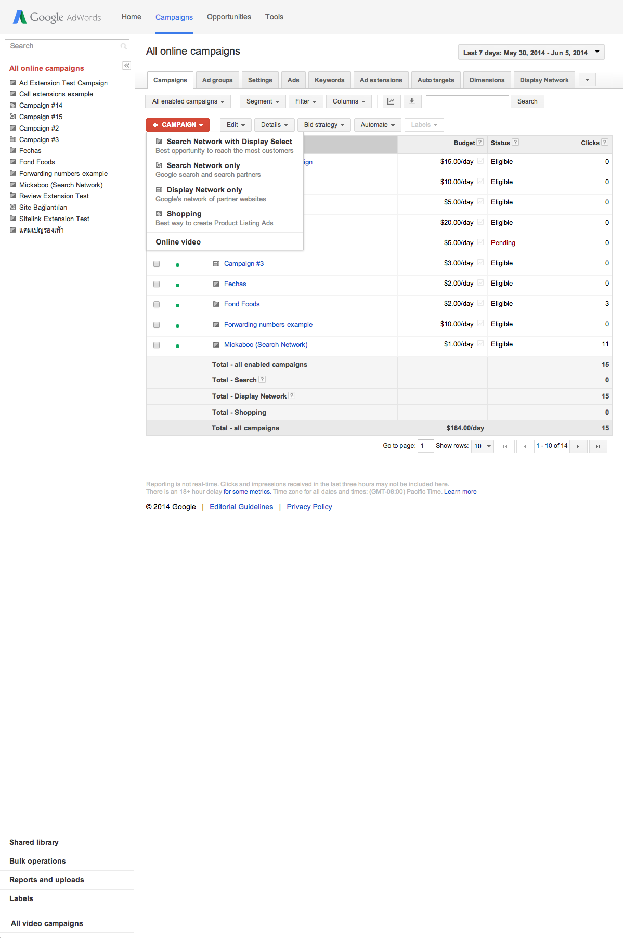Go to first page icon
This screenshot has width=624, height=938.
pos(505,446)
